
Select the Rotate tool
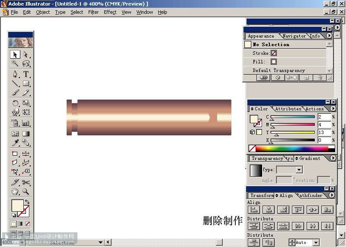coord(15,103)
